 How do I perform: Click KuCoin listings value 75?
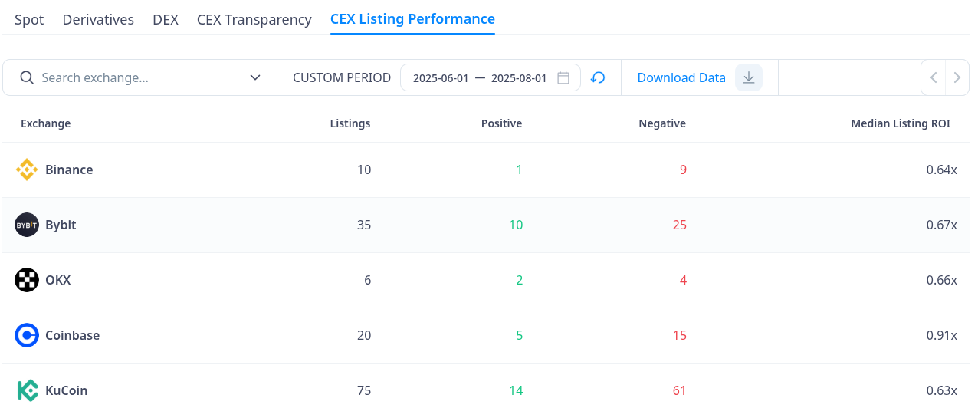(x=364, y=390)
